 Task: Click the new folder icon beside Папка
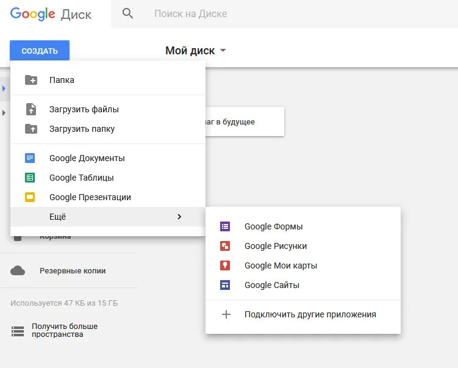pos(31,80)
